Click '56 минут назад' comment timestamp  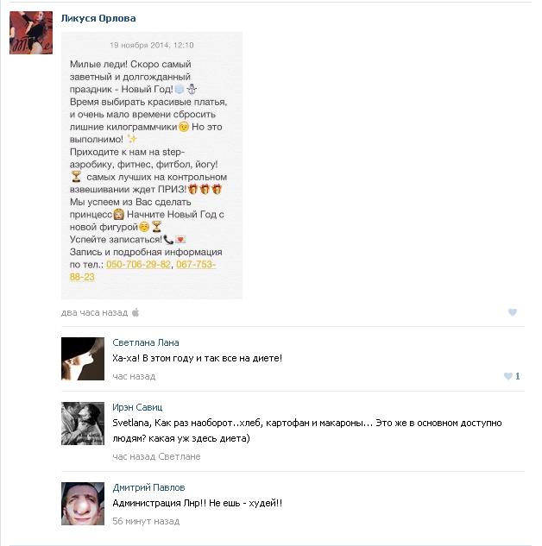coord(146,521)
